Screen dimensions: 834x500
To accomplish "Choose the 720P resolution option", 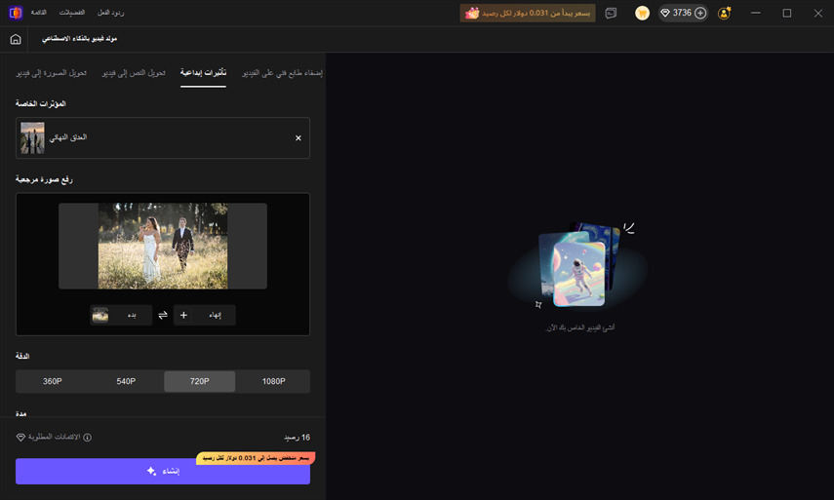I will (199, 381).
